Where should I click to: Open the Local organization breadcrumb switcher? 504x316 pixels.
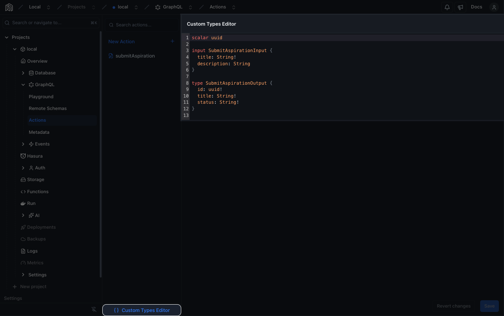(x=48, y=7)
